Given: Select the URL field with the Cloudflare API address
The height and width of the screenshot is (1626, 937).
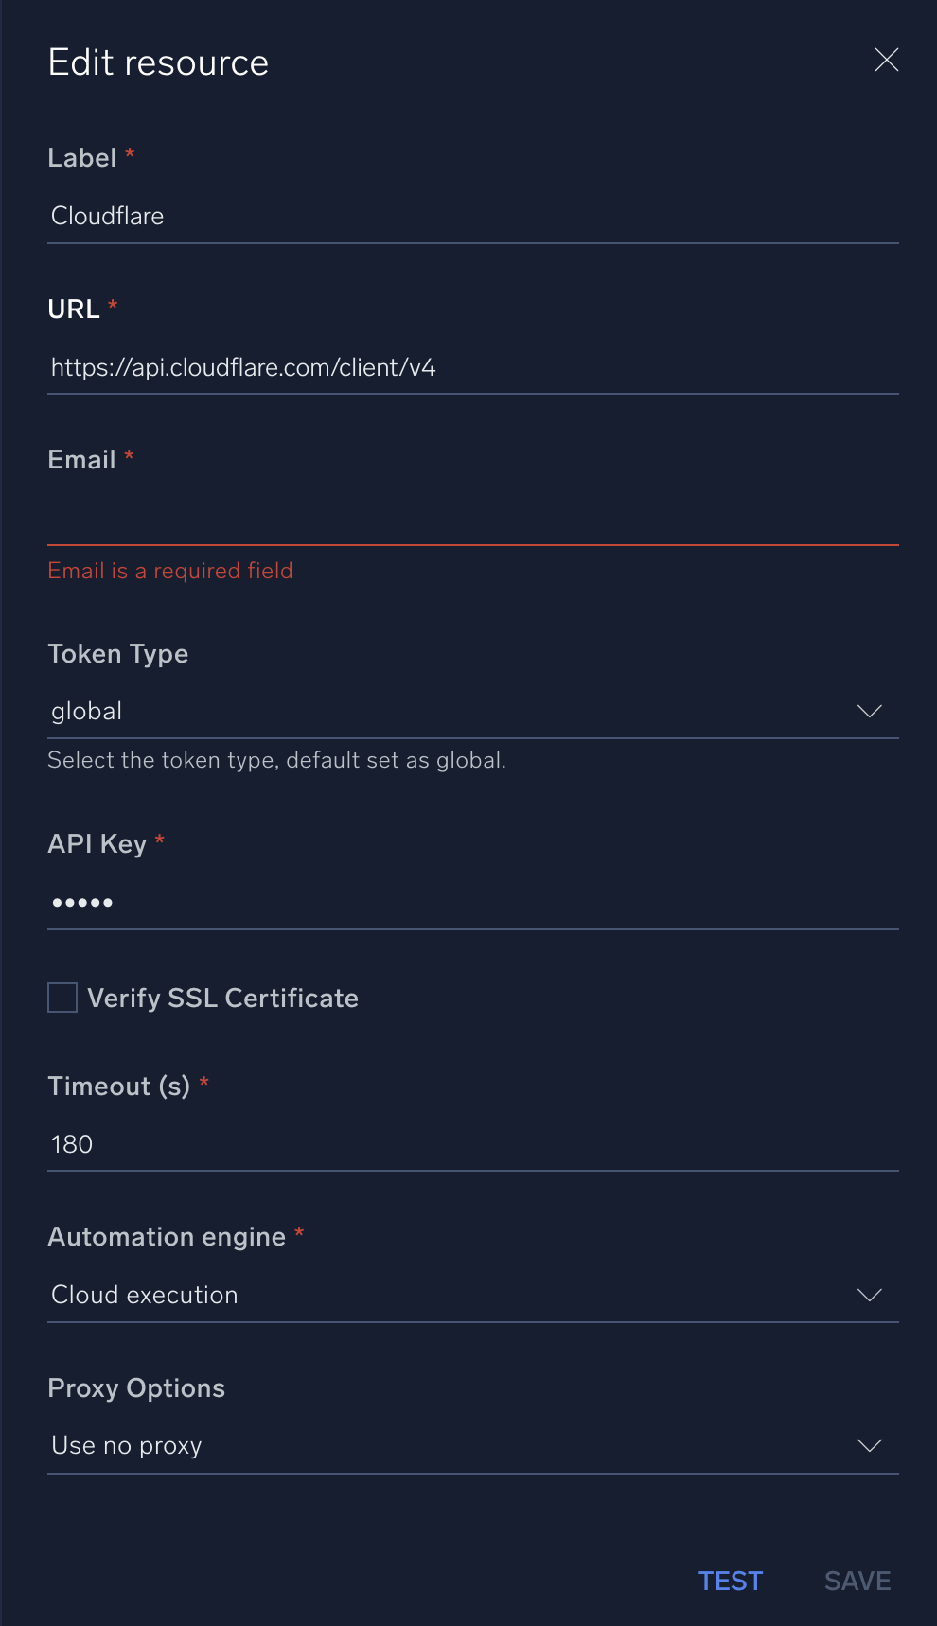Looking at the screenshot, I should 473,367.
